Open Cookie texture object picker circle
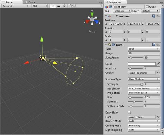This screenshot has height=135, width=164. tap(158, 73)
